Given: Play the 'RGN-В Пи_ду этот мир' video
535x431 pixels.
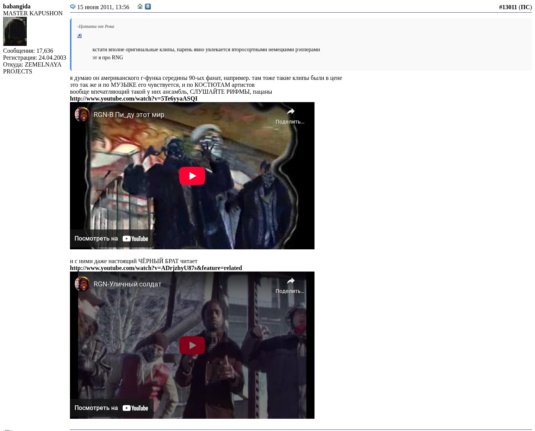Looking at the screenshot, I should pos(192,176).
